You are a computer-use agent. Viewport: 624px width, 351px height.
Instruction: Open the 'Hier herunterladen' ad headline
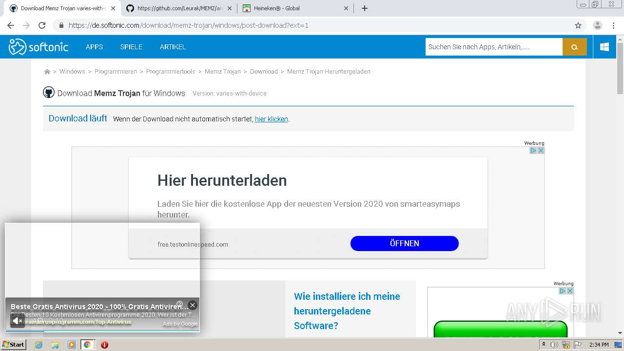[222, 180]
